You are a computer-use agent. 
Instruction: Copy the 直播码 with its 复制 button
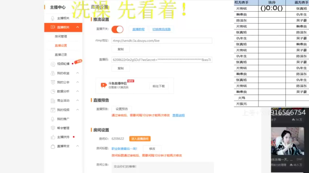(121, 68)
